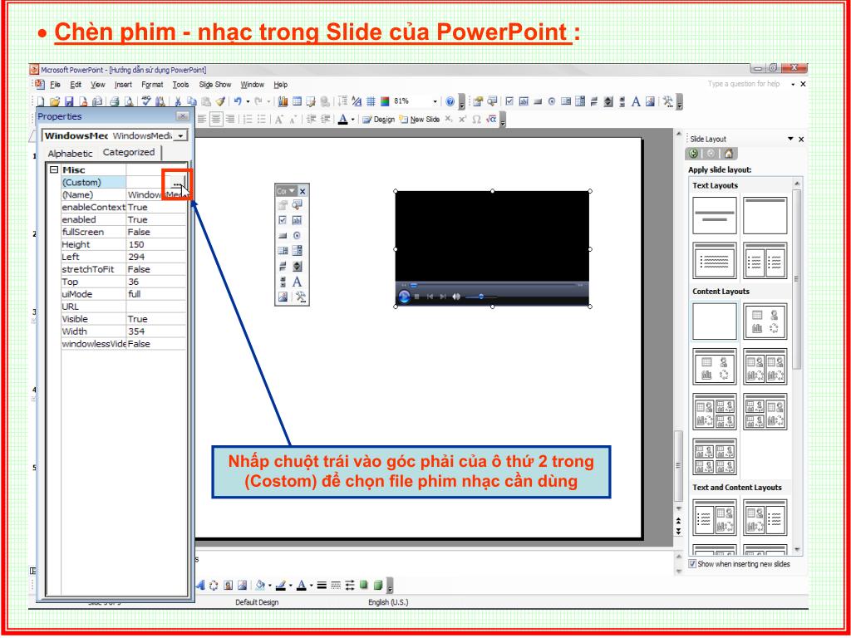Click the Undo arrow icon
Image resolution: width=851 pixels, height=638 pixels.
coord(237,101)
